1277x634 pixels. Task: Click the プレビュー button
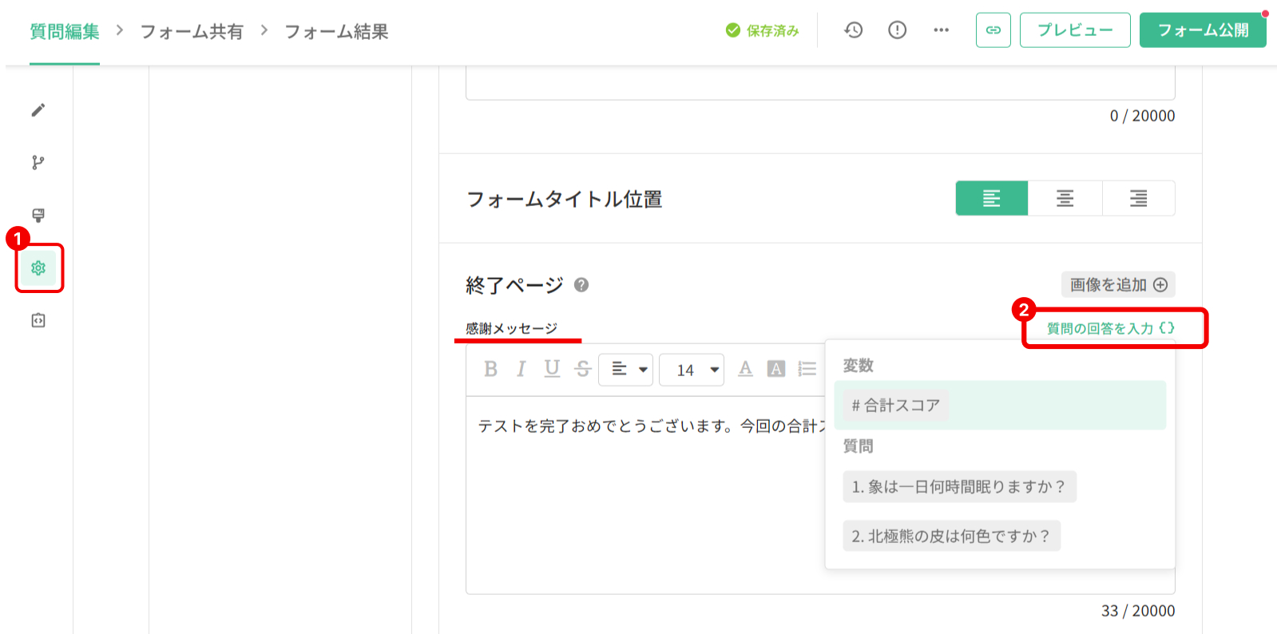coord(1075,30)
